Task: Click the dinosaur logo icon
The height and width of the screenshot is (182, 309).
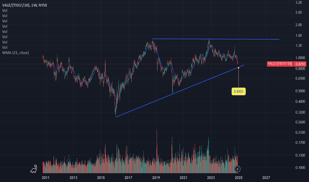Action: tap(34, 169)
